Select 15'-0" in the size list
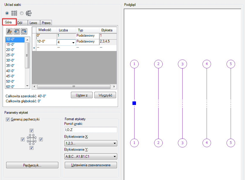This screenshot has width=245, height=180. 15,45
